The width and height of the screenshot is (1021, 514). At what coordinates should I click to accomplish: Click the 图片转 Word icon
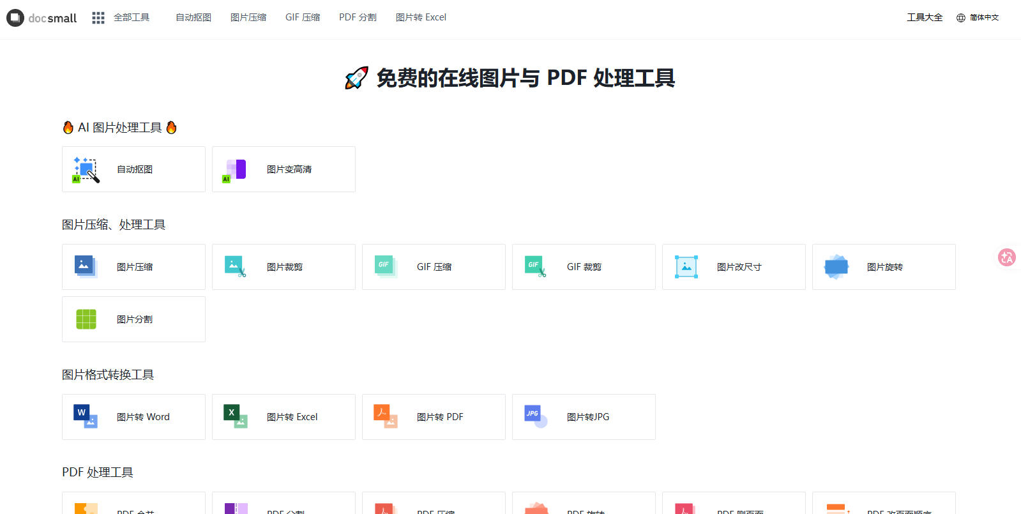[86, 417]
